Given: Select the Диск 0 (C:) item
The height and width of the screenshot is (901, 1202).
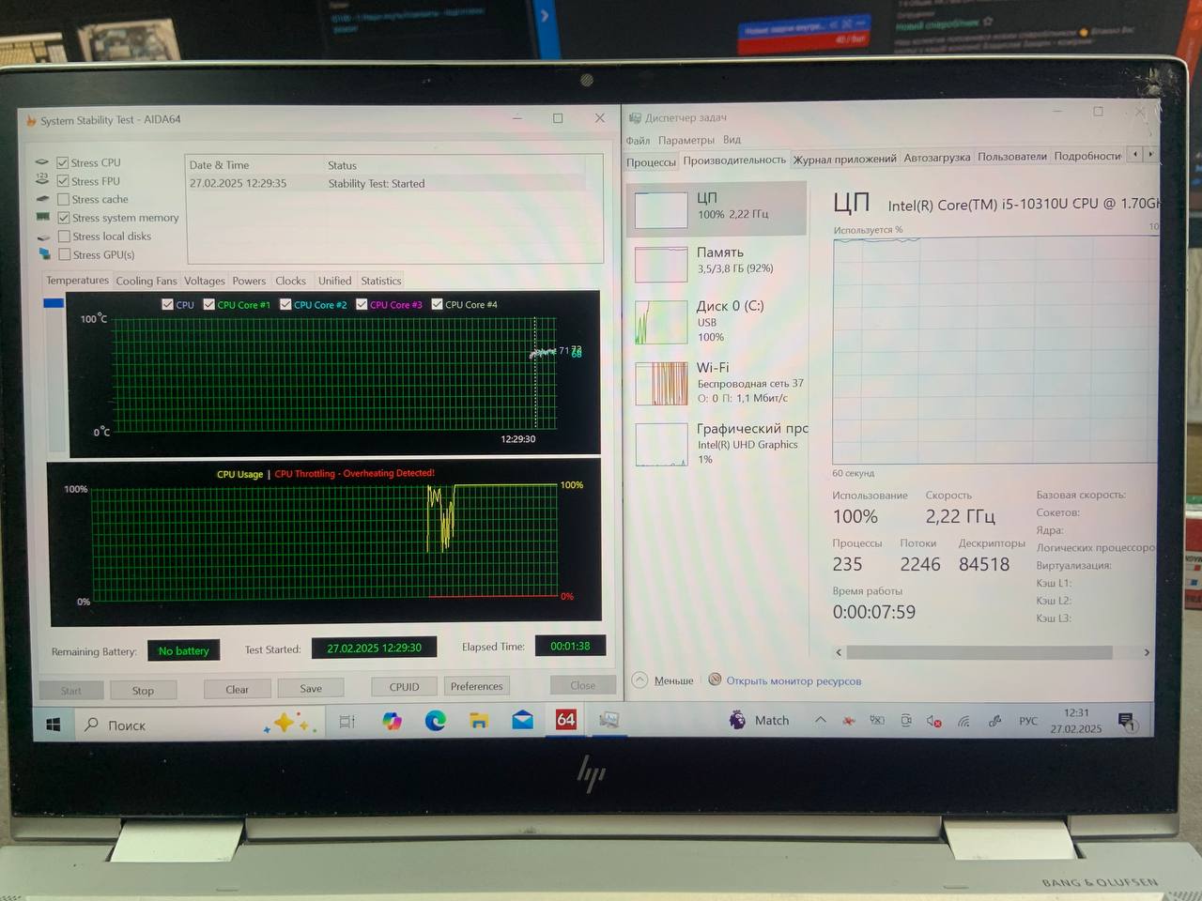Looking at the screenshot, I should 717,321.
